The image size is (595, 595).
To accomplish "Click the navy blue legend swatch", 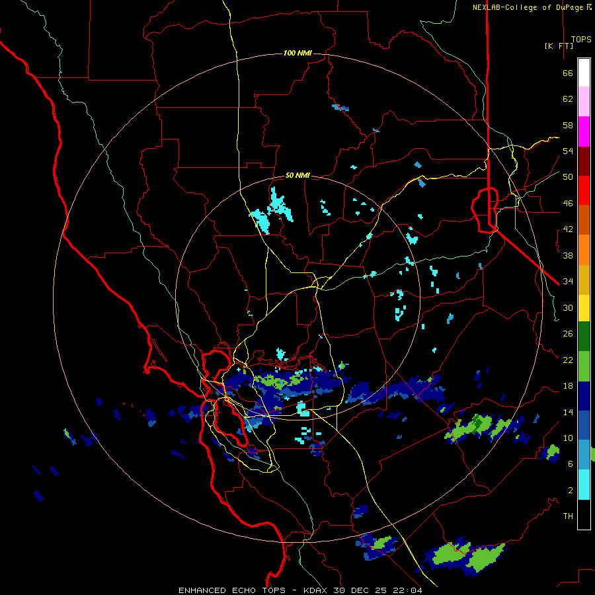I will click(x=584, y=396).
